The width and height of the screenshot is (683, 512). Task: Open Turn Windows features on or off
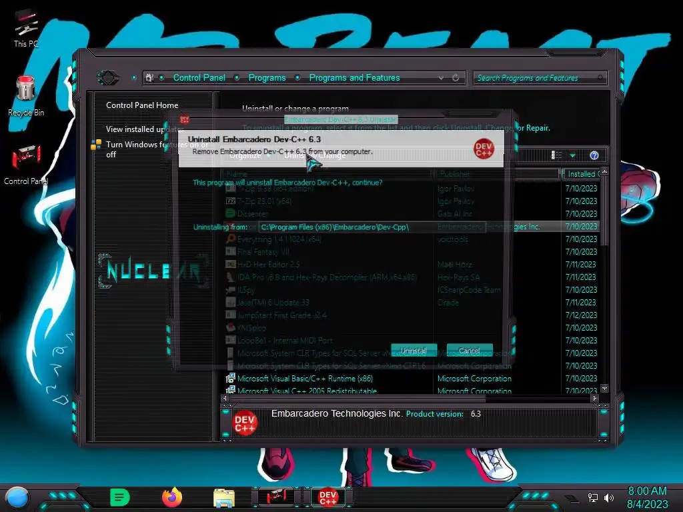[x=157, y=149]
